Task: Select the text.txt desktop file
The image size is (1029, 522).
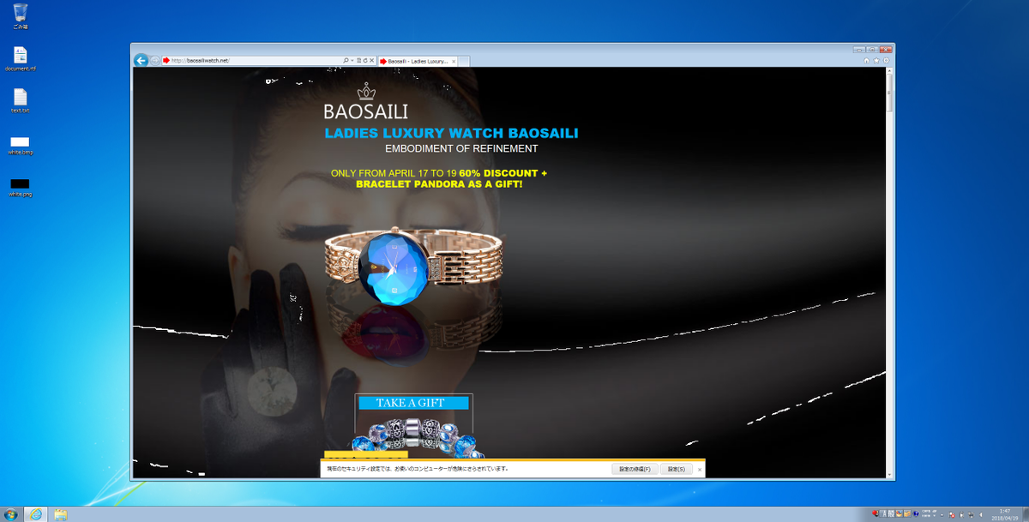Action: 20,101
